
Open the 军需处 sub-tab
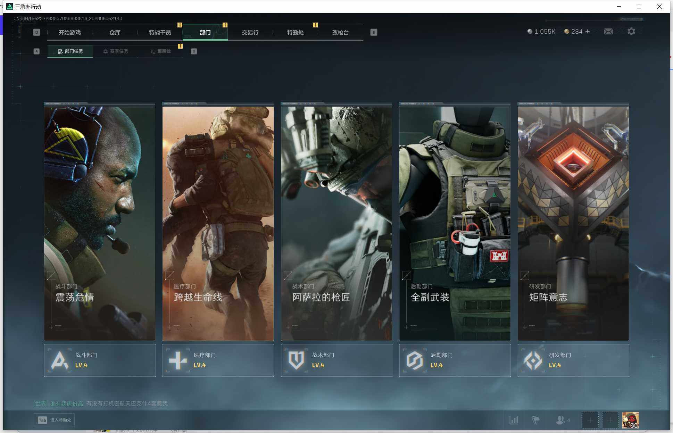pos(160,51)
